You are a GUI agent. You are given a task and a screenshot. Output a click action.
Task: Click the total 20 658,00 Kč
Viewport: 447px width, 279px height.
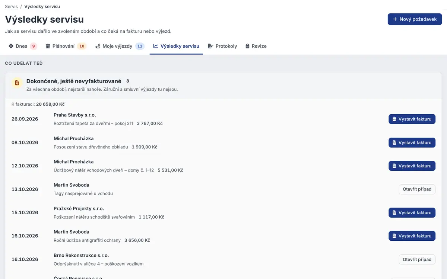point(50,105)
